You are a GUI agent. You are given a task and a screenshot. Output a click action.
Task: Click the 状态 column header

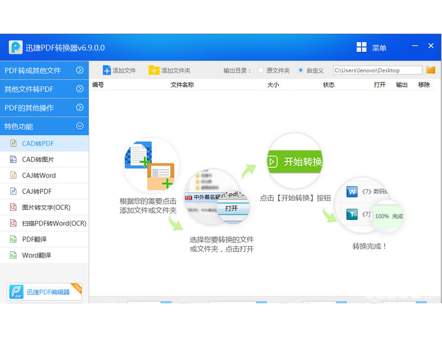pos(328,85)
